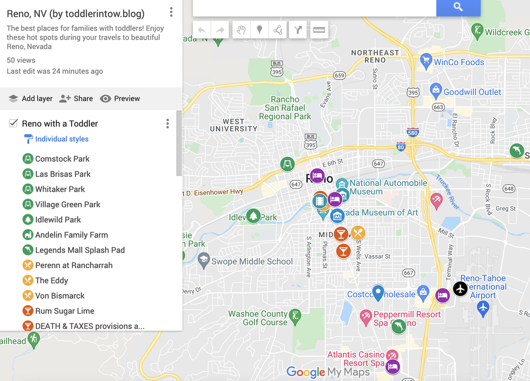Click the purple hotel marker at Atlantis Casino

point(392,367)
